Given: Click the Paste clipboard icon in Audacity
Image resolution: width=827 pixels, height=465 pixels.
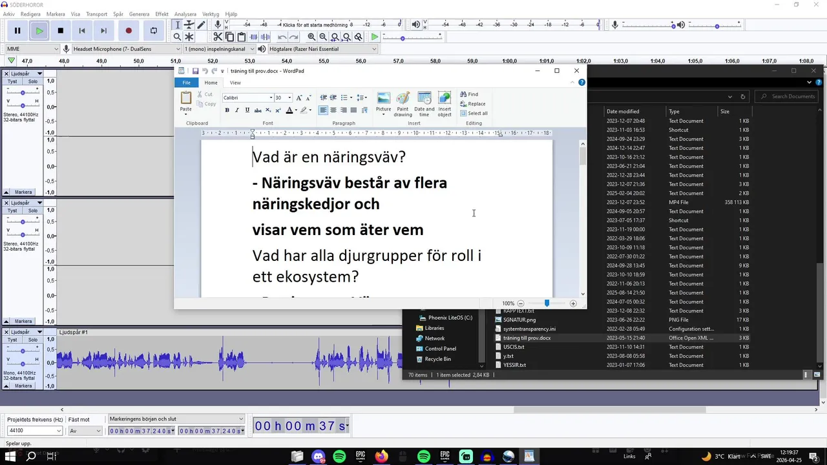Looking at the screenshot, I should [x=241, y=37].
